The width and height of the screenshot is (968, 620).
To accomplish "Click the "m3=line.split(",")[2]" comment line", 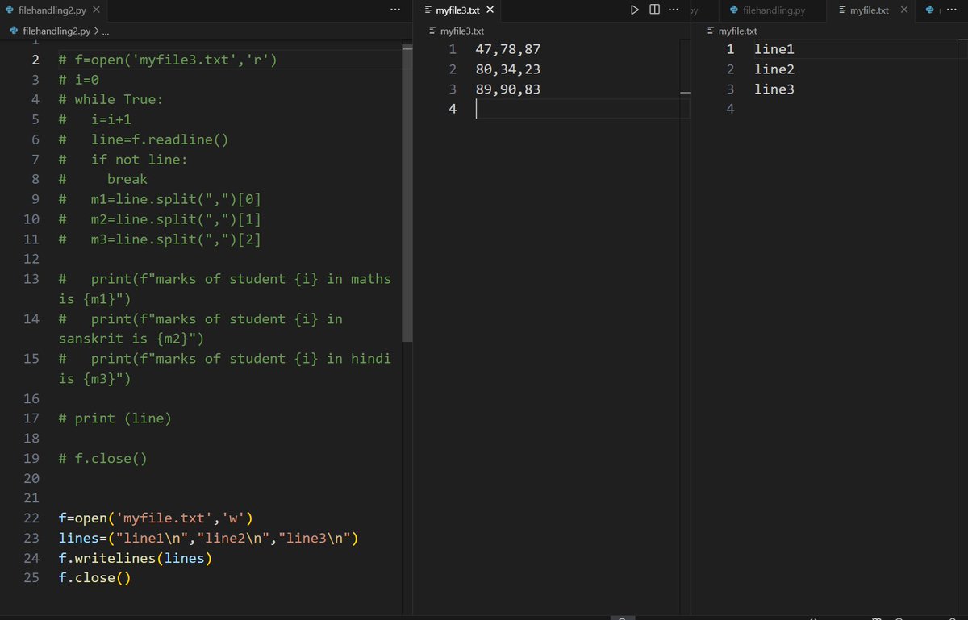I will point(160,239).
